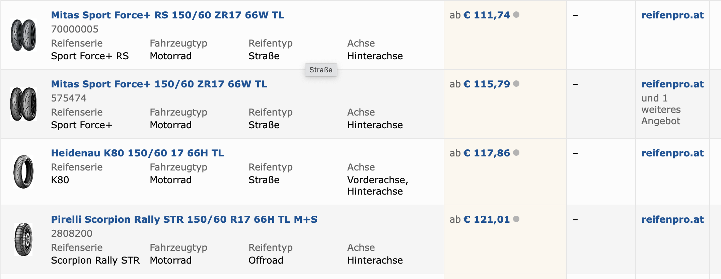Screen dimensions: 721x279
Task: Select the Pirelli Scorpion Rally STR title
Action: coord(184,219)
